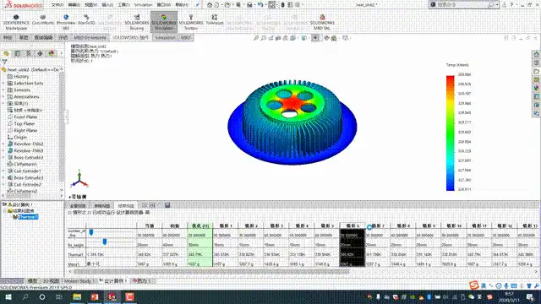This screenshot has height=304, width=541.
Task: Open Windows Start menu
Action: pos(8,296)
